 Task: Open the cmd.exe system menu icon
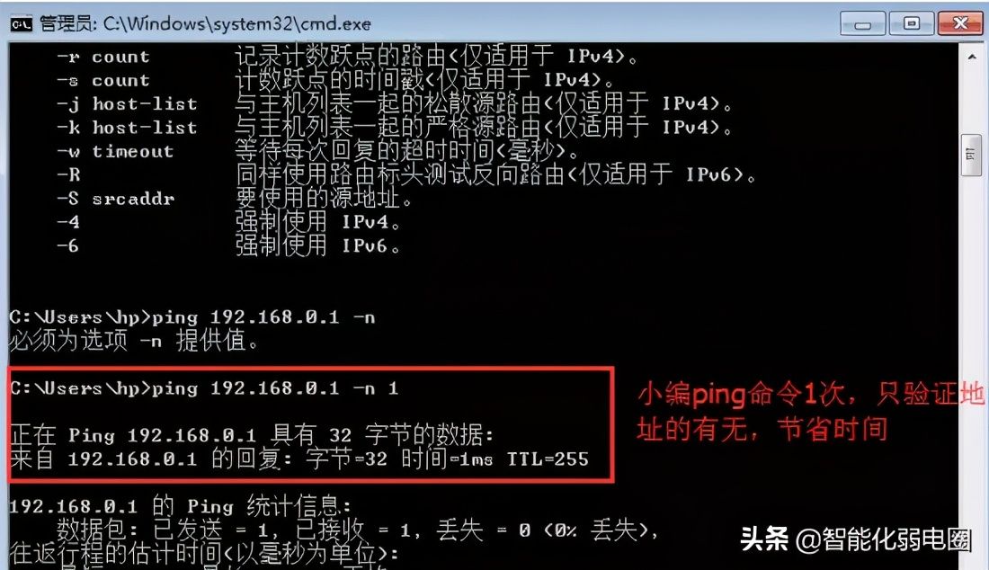pyautogui.click(x=21, y=24)
